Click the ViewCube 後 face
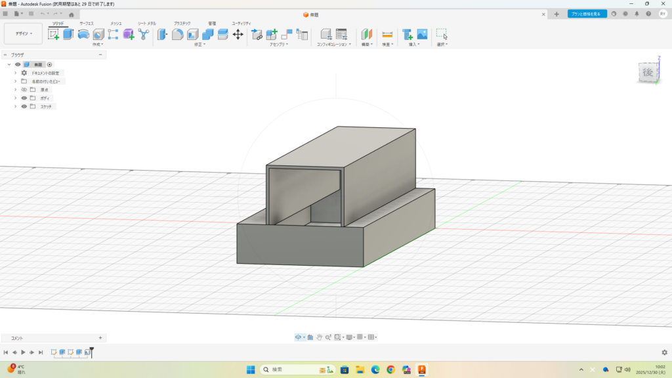The width and height of the screenshot is (672, 378). click(x=647, y=72)
